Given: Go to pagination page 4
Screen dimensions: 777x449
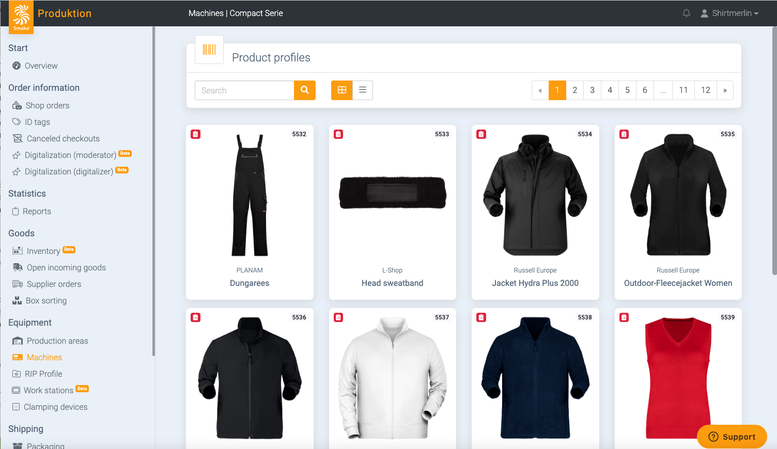Looking at the screenshot, I should (x=610, y=90).
